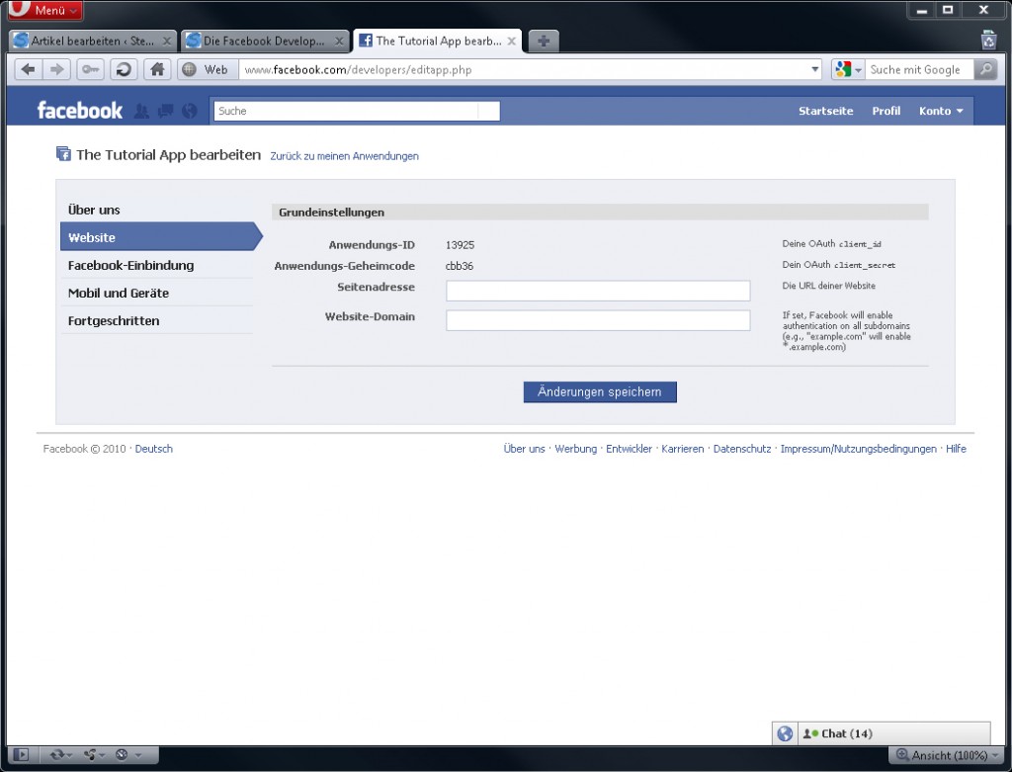Open the Über uns settings section in sidebar

157,210
